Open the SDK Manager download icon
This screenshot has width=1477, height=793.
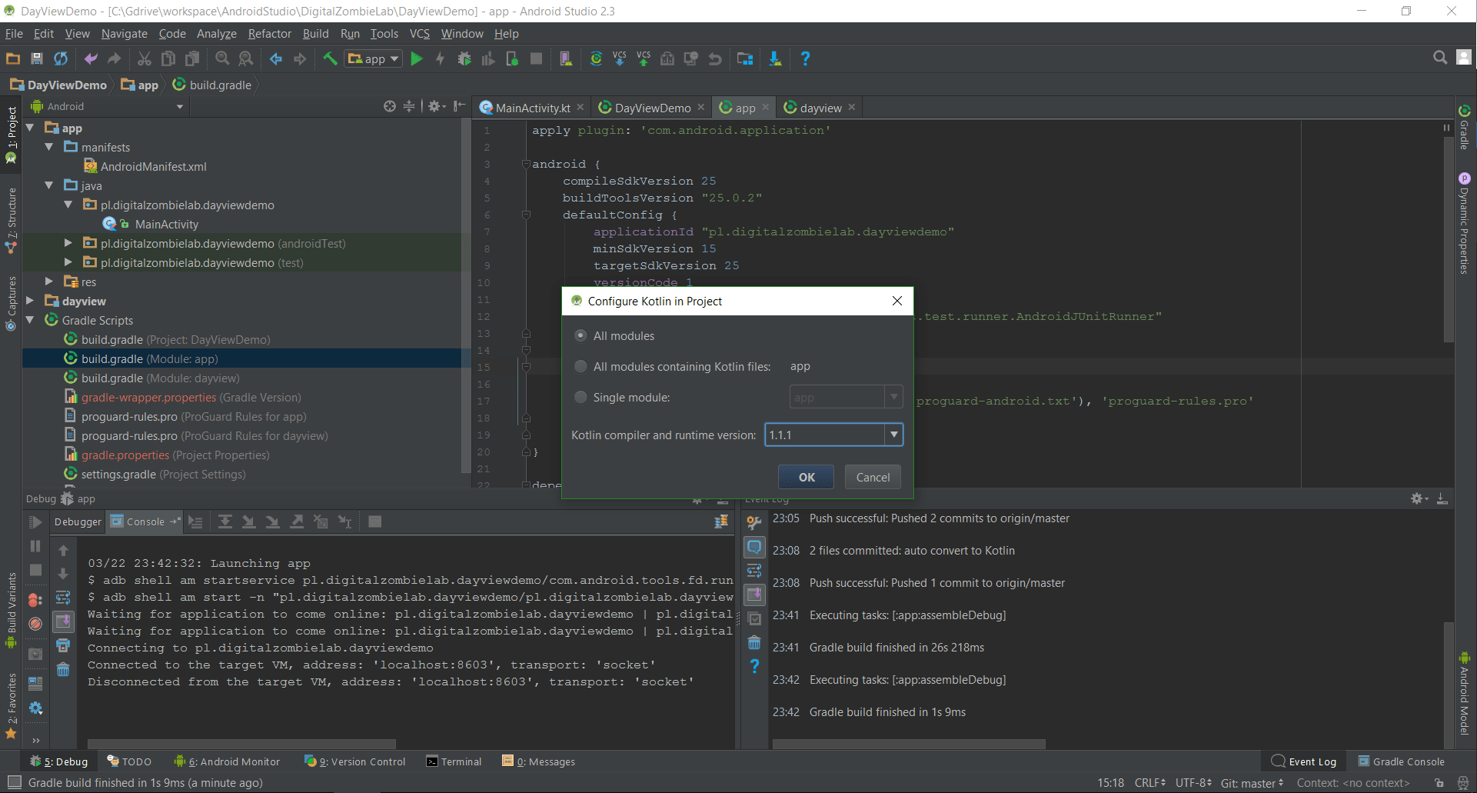coord(775,58)
